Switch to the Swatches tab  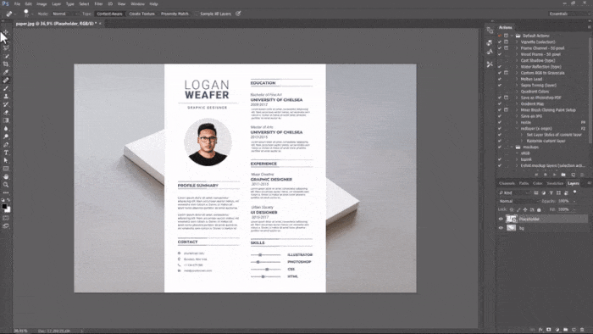[x=555, y=183]
